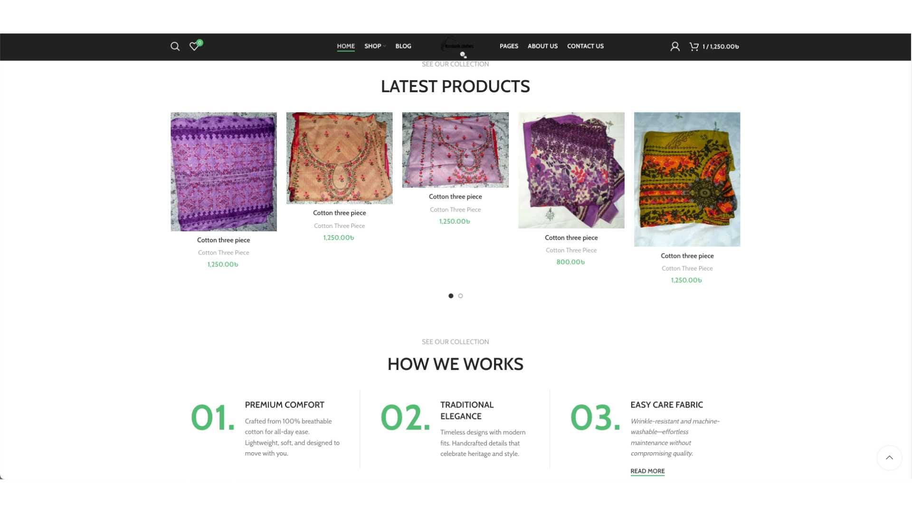Open the user account icon

coord(675,47)
